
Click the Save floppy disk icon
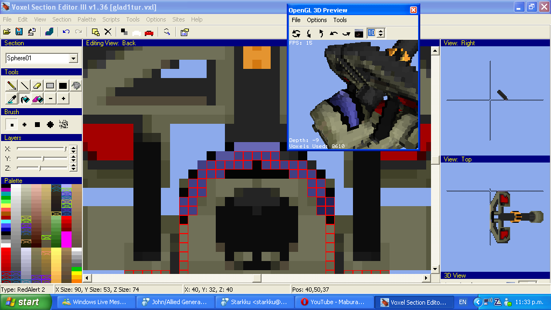[x=19, y=32]
